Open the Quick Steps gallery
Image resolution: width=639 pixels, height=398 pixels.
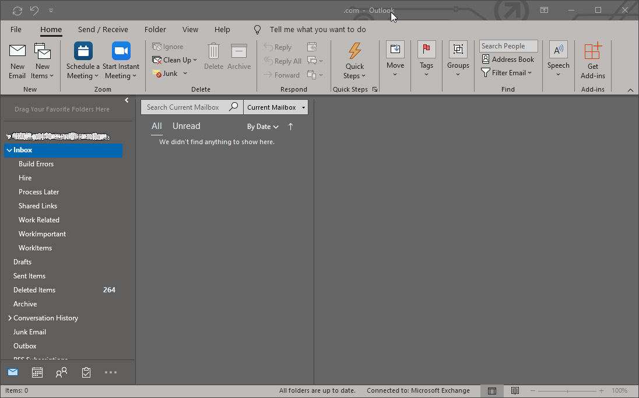click(354, 61)
